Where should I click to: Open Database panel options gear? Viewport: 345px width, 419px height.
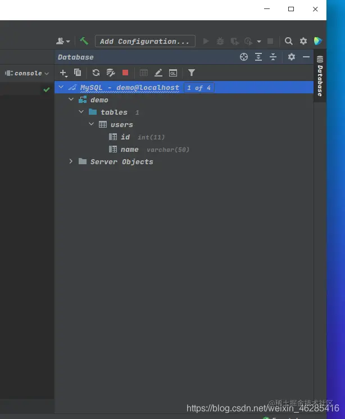pyautogui.click(x=292, y=57)
